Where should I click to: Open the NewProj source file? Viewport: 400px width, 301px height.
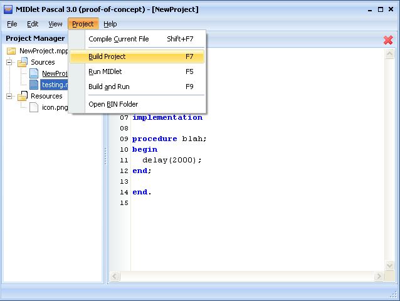(x=55, y=73)
